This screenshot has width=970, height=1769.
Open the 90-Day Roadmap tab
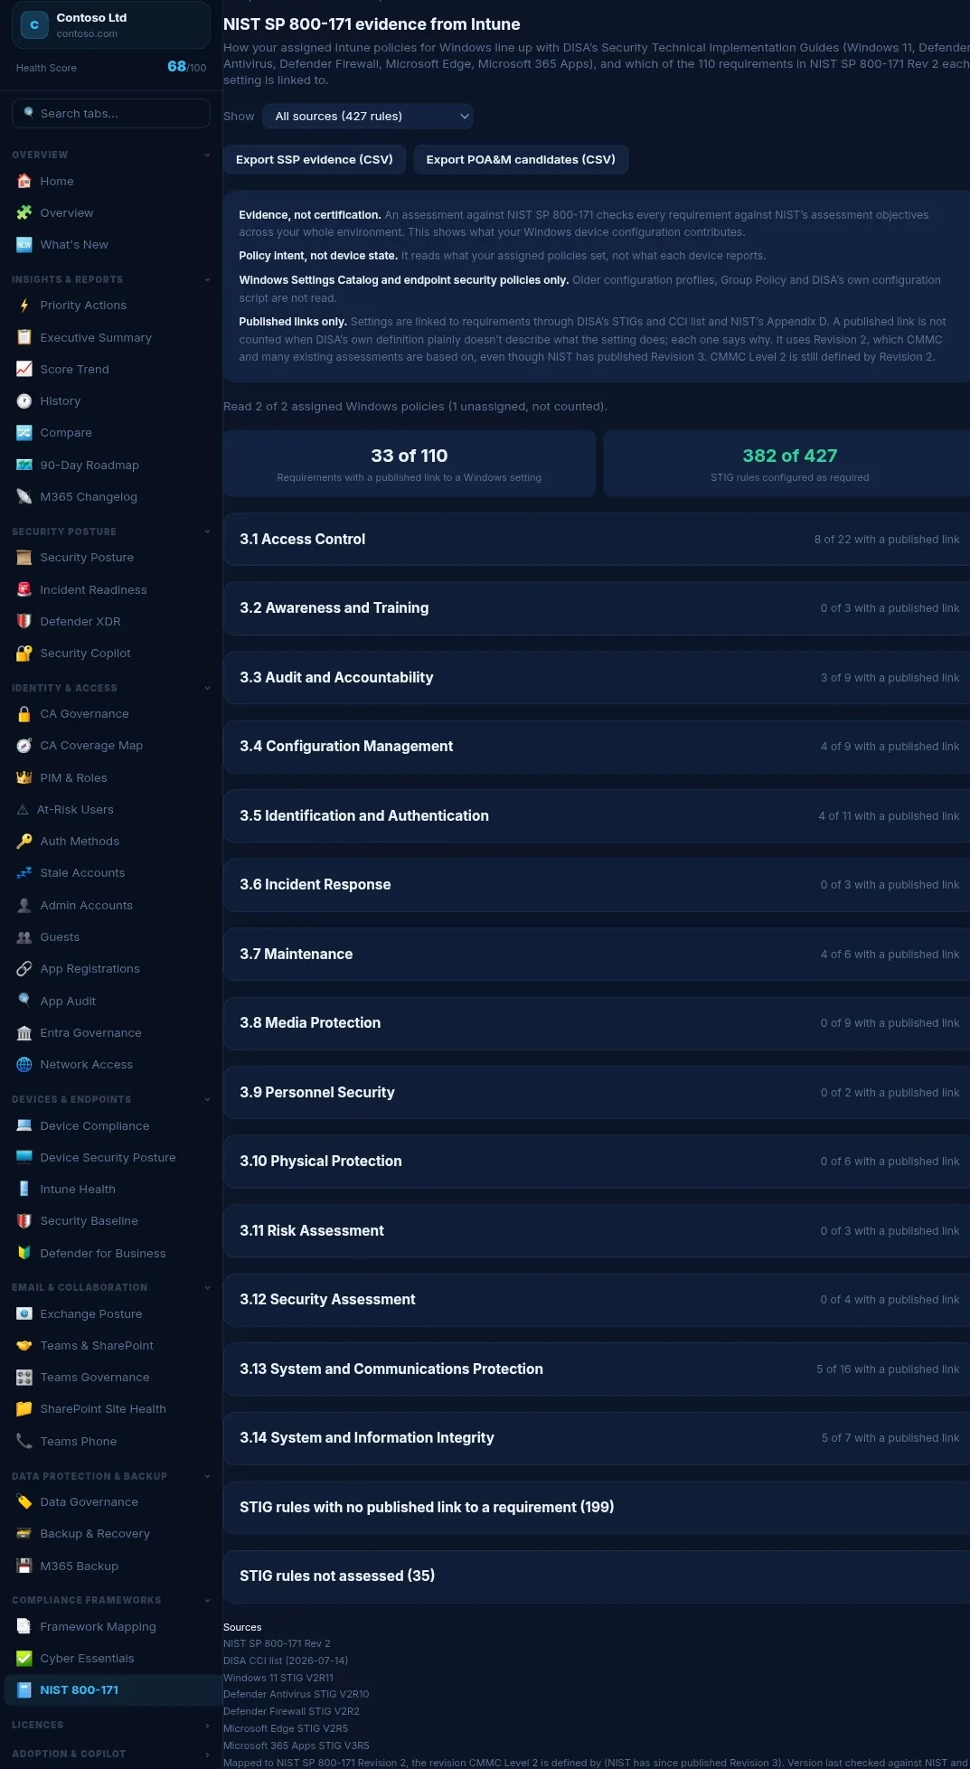click(x=111, y=466)
